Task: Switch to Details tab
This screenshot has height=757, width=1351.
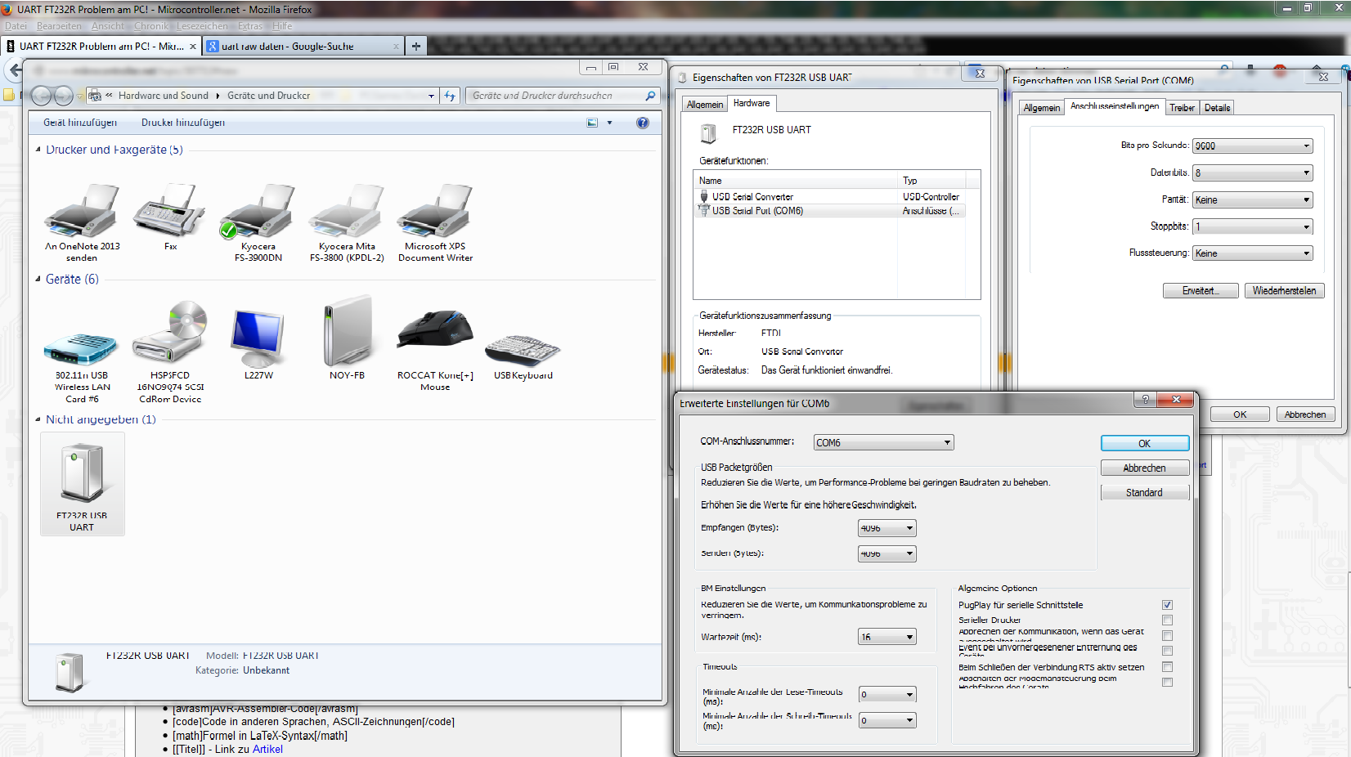Action: [x=1217, y=108]
